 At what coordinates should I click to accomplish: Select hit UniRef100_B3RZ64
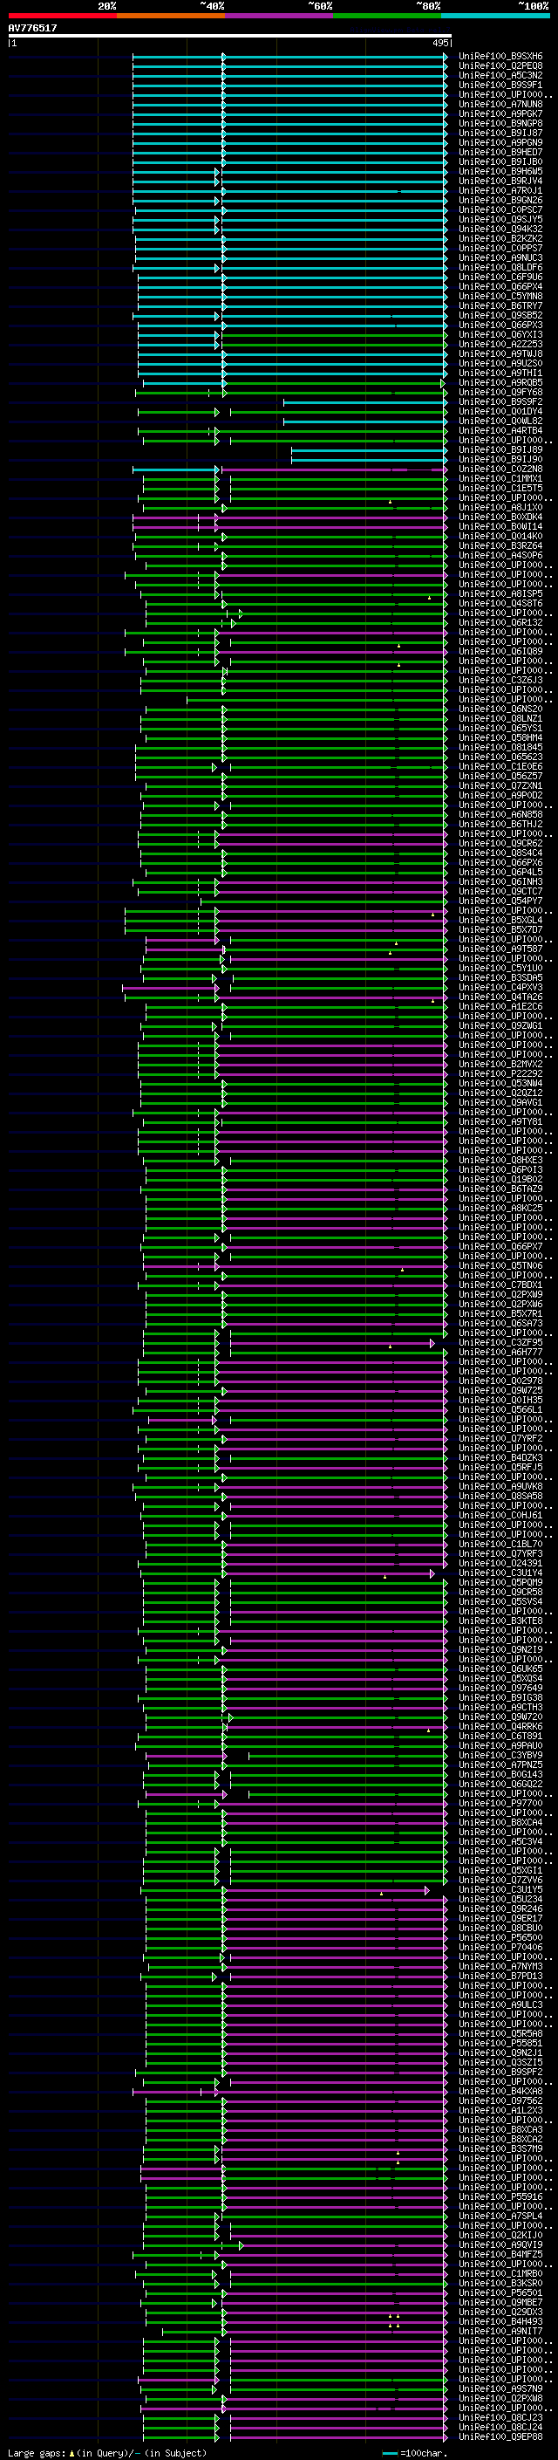click(x=500, y=546)
